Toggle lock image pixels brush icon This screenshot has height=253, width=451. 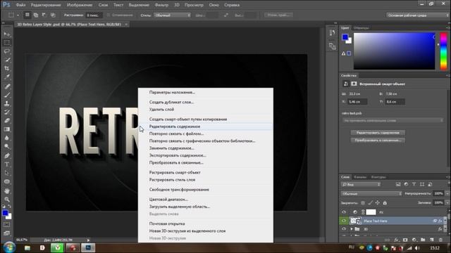tap(370, 203)
